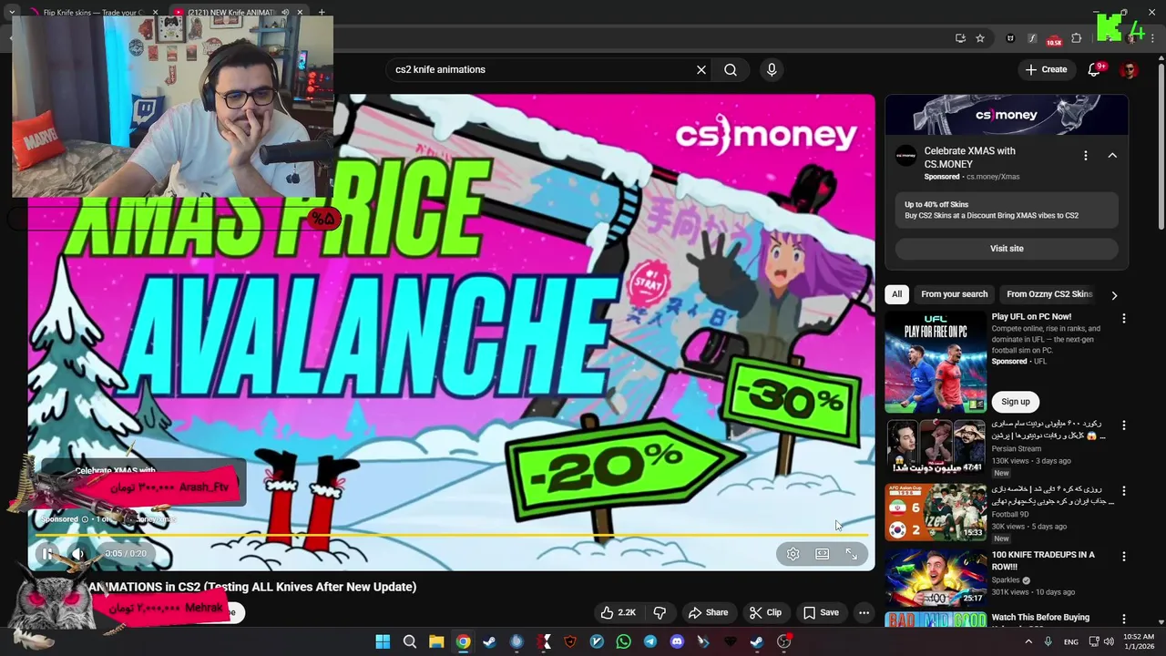Image resolution: width=1166 pixels, height=656 pixels.
Task: Show hidden system tray icons
Action: pos(1029,641)
